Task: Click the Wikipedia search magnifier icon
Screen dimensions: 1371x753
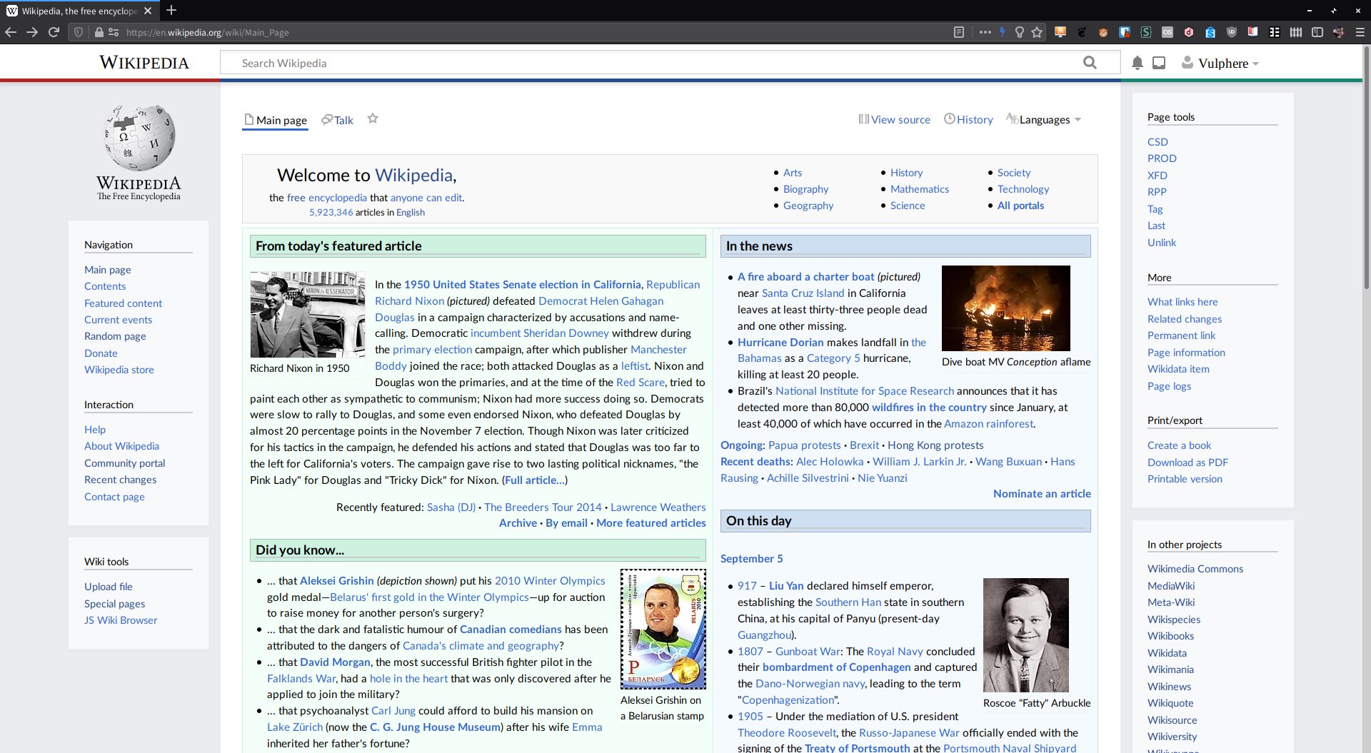Action: pos(1090,63)
